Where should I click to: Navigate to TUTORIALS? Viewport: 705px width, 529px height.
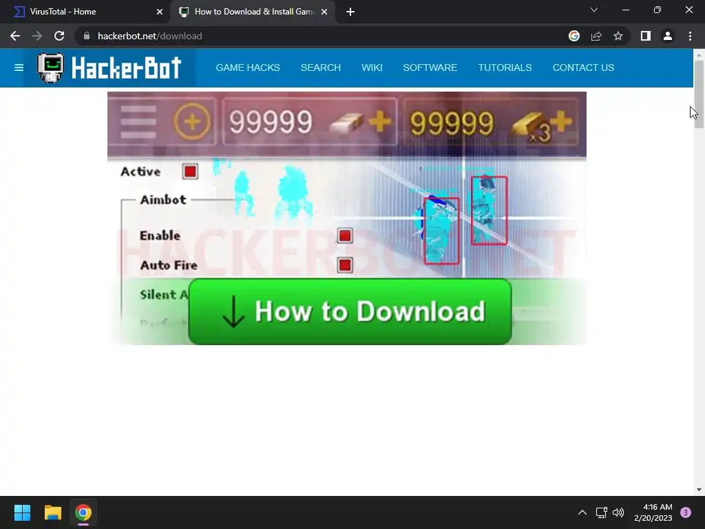[505, 68]
